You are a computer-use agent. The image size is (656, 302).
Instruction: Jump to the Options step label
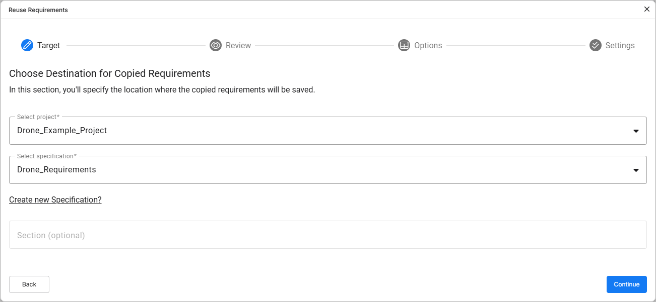[x=428, y=45]
